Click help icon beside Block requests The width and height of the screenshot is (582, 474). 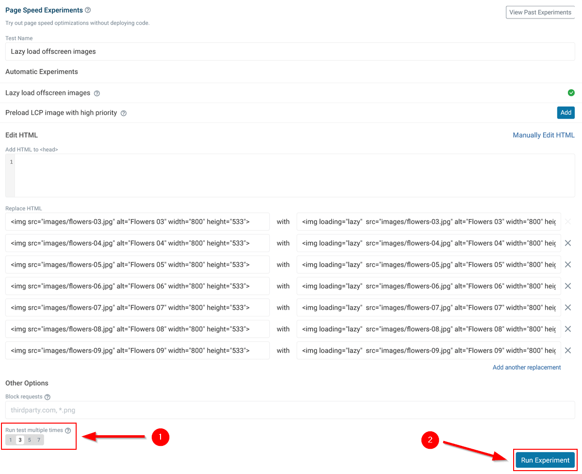[48, 397]
